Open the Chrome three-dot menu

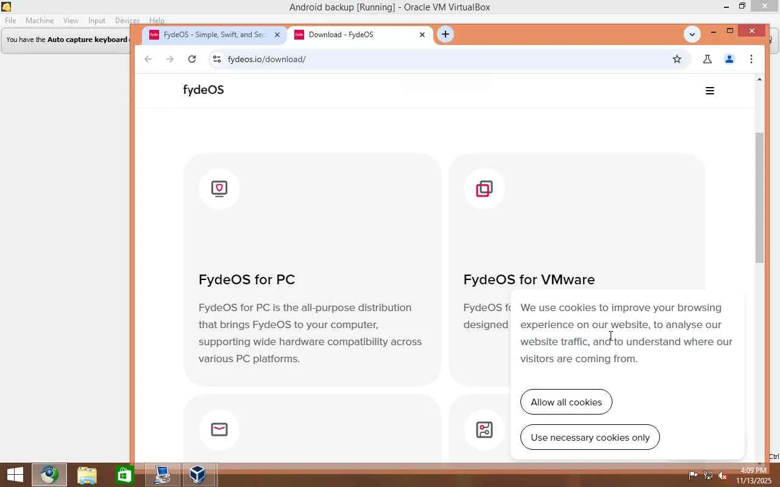(x=751, y=59)
